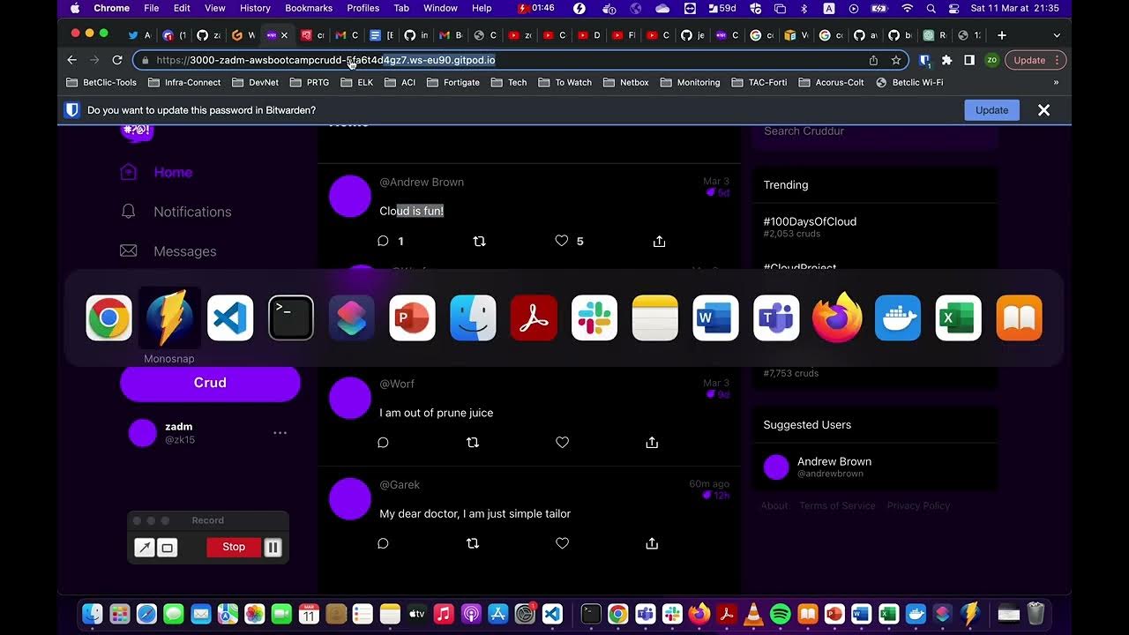Screen dimensions: 1129x635
Task: Dismiss the Bitwarden password prompt
Action: click(1043, 110)
